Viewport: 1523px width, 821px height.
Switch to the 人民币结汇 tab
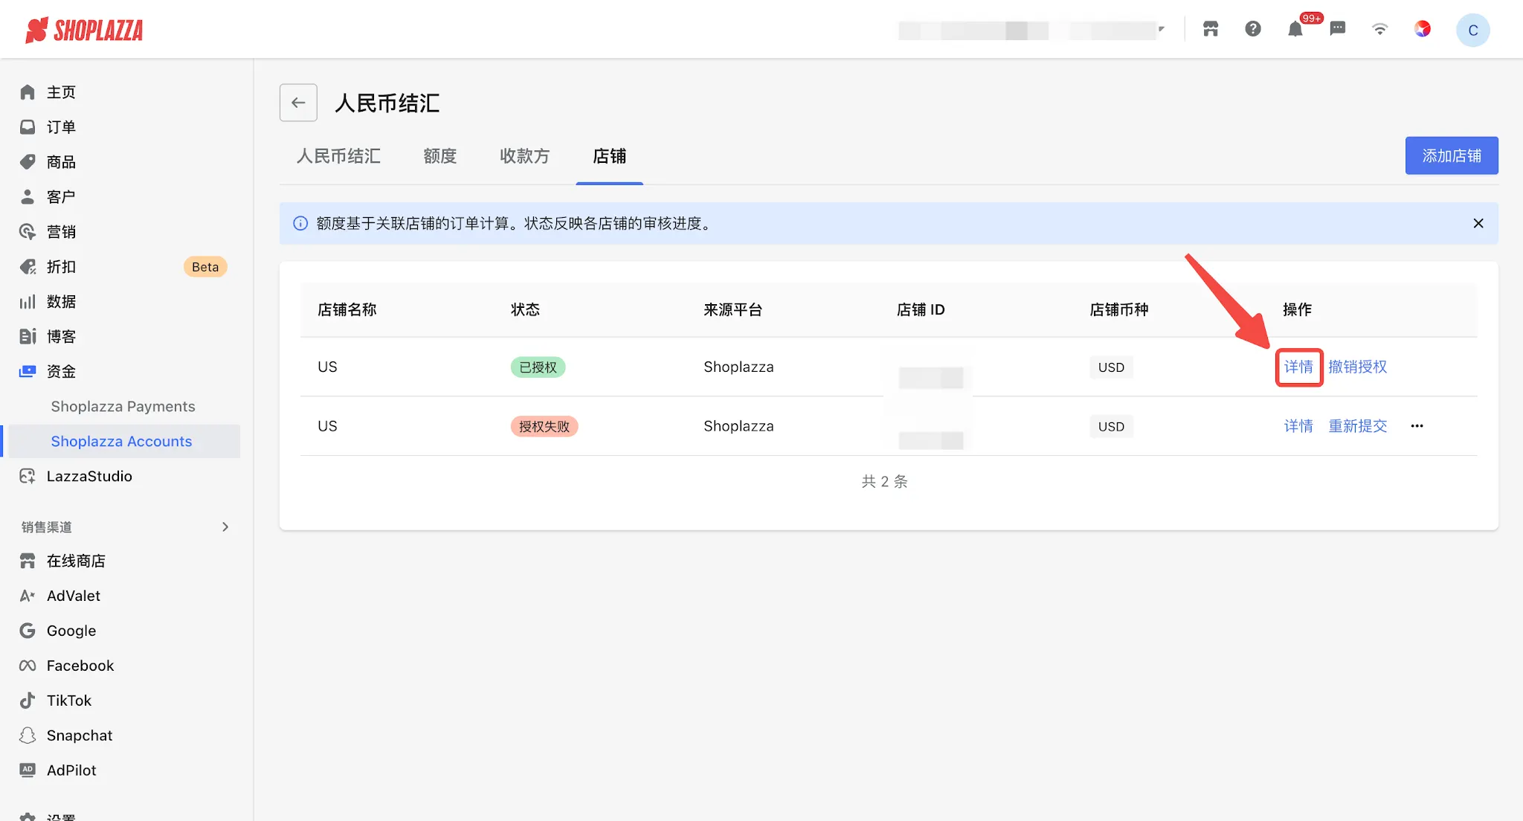[338, 156]
